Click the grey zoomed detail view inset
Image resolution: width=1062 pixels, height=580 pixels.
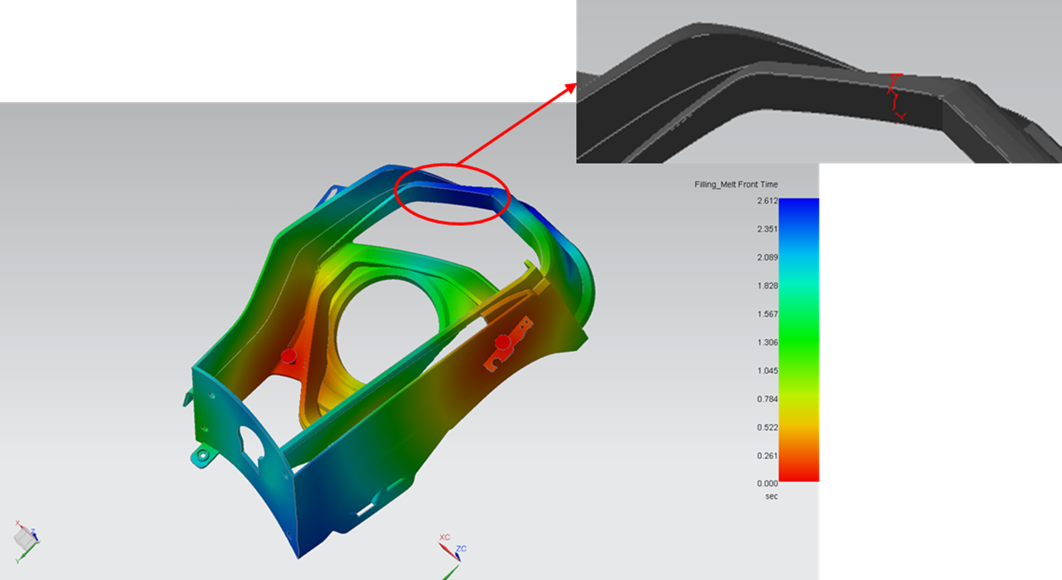pos(819,81)
